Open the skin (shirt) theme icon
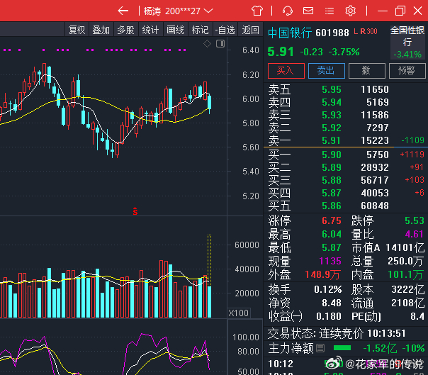Image resolution: width=428 pixels, height=375 pixels. (257, 11)
